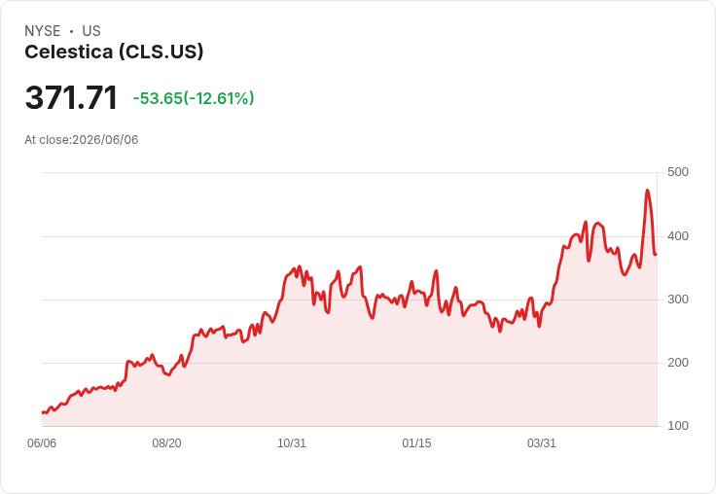Click the 400 price axis label
This screenshot has height=494, width=716.
[678, 236]
